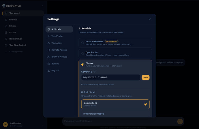Select the Ollama radio button
The image size is (199, 129).
pos(82,64)
